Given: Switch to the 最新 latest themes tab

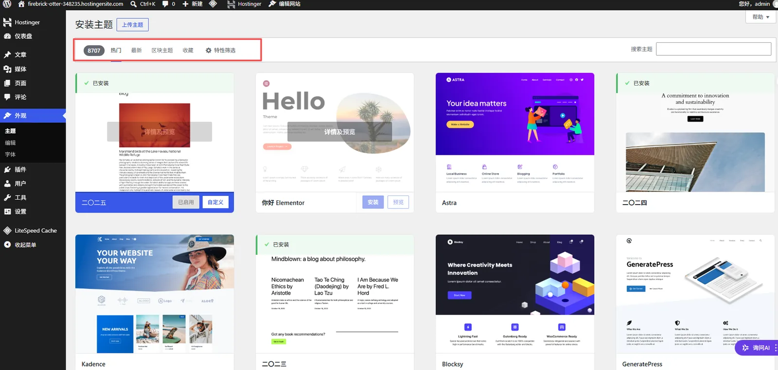Looking at the screenshot, I should (137, 51).
